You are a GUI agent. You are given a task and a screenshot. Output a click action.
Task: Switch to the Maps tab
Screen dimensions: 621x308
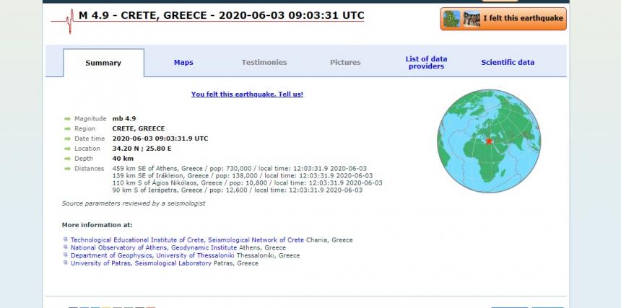click(x=183, y=63)
